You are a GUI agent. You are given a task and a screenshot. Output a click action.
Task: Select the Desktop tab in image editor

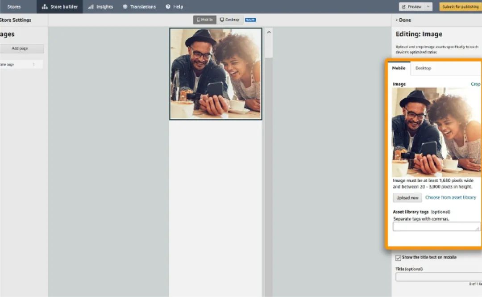point(423,68)
